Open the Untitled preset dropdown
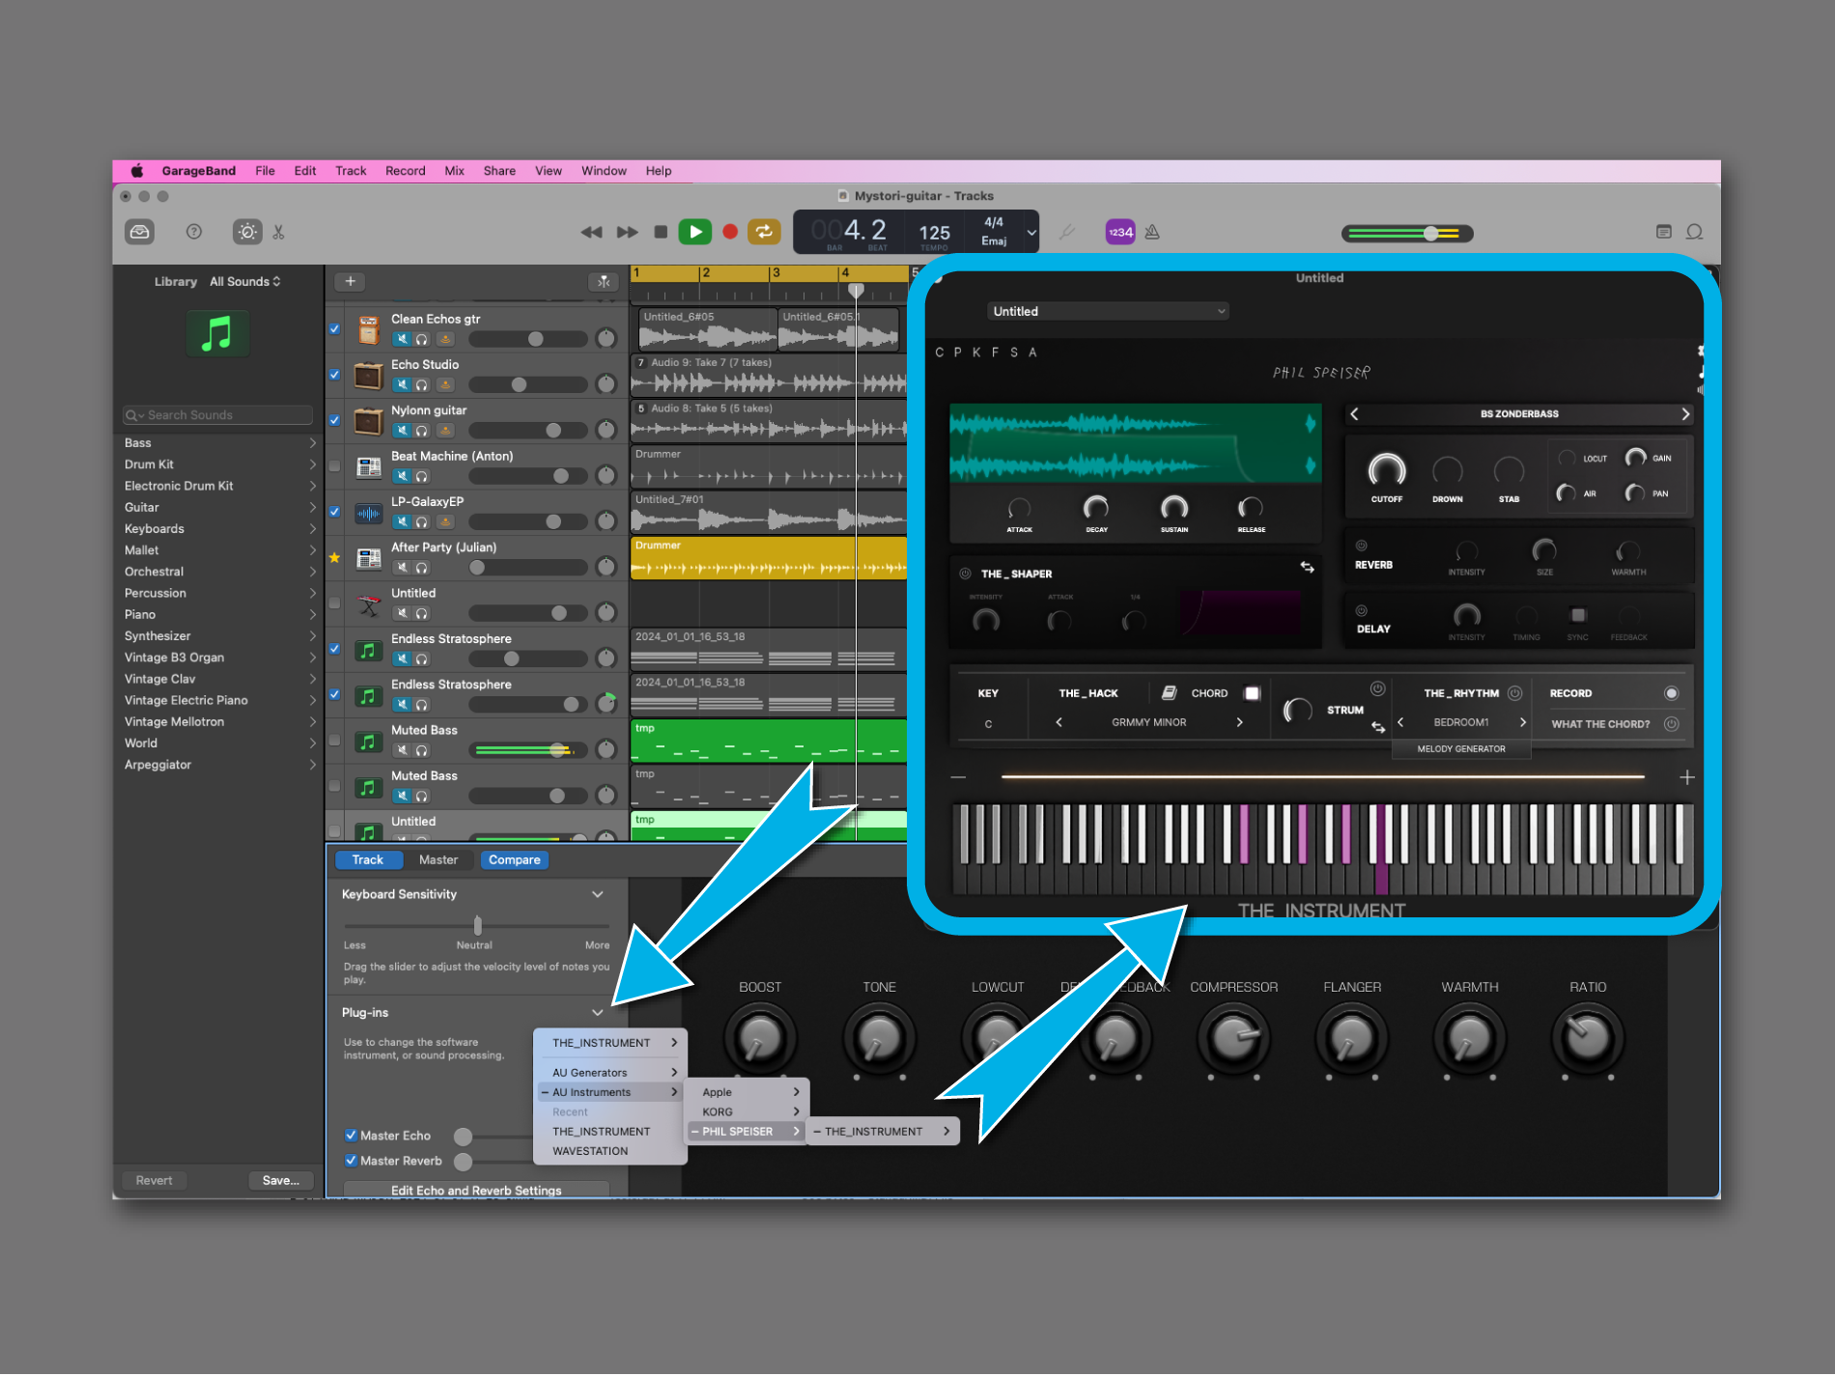 tap(1108, 311)
